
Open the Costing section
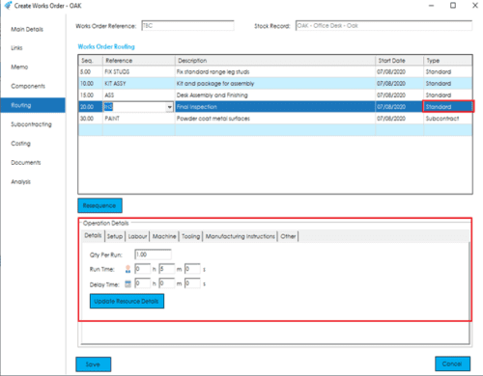click(x=20, y=144)
